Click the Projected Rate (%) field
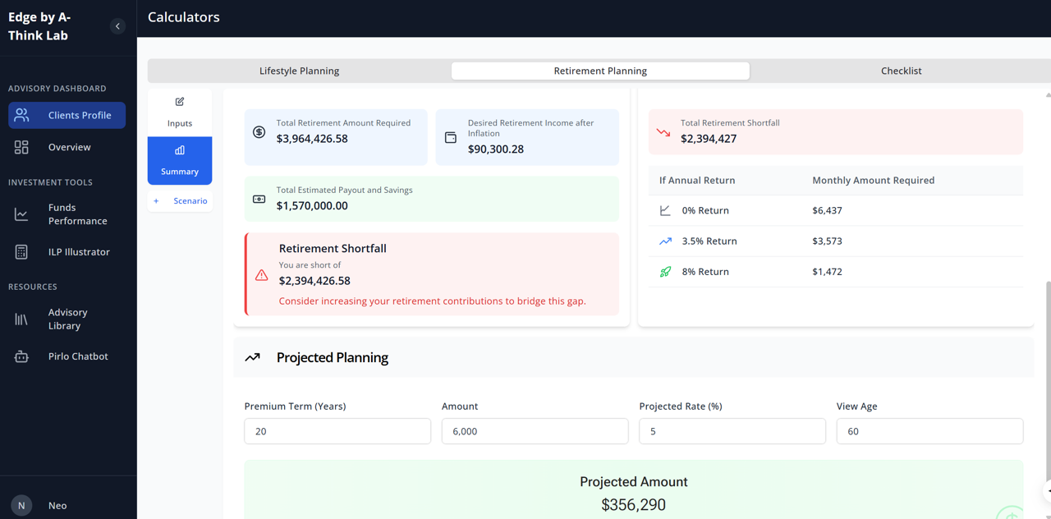The height and width of the screenshot is (519, 1051). [732, 431]
